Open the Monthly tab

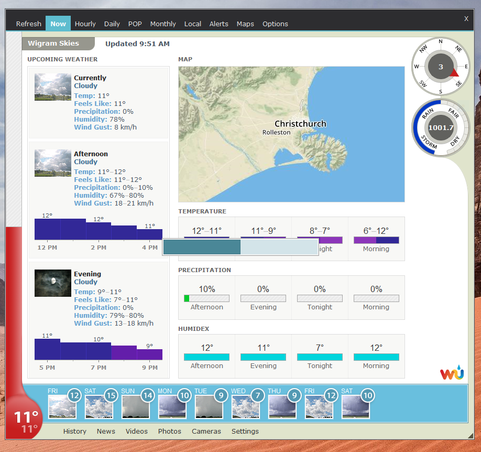[163, 24]
